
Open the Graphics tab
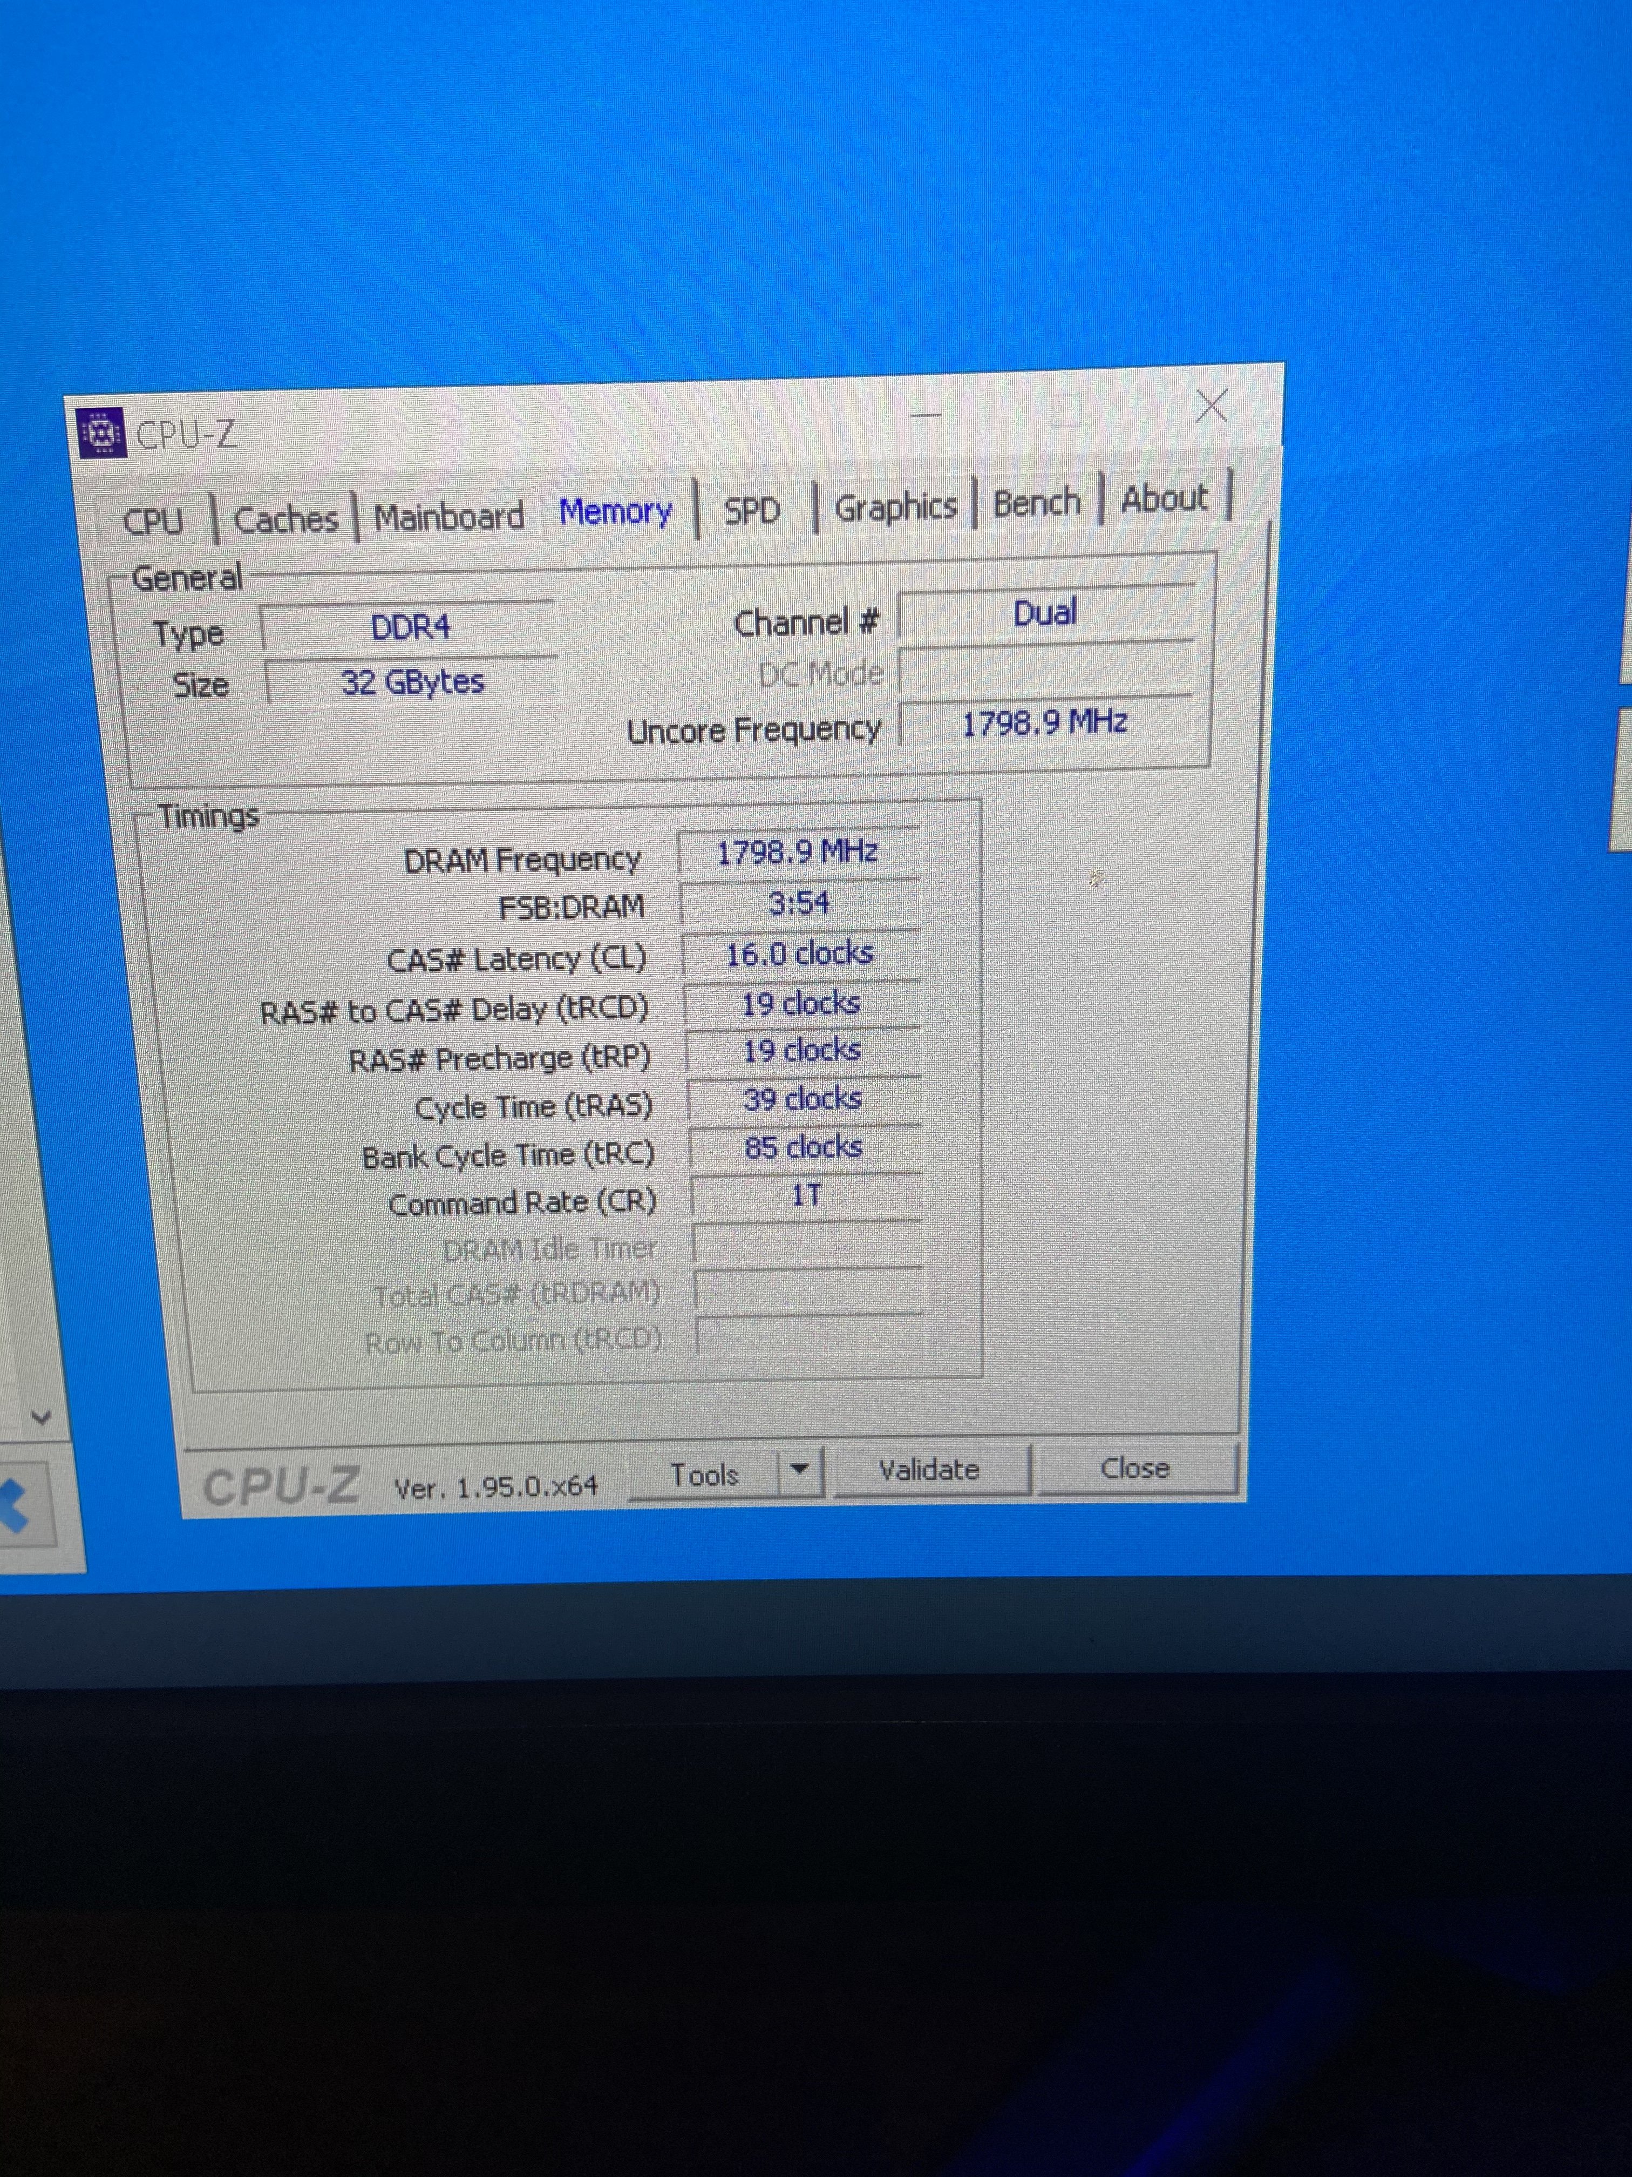(x=894, y=507)
